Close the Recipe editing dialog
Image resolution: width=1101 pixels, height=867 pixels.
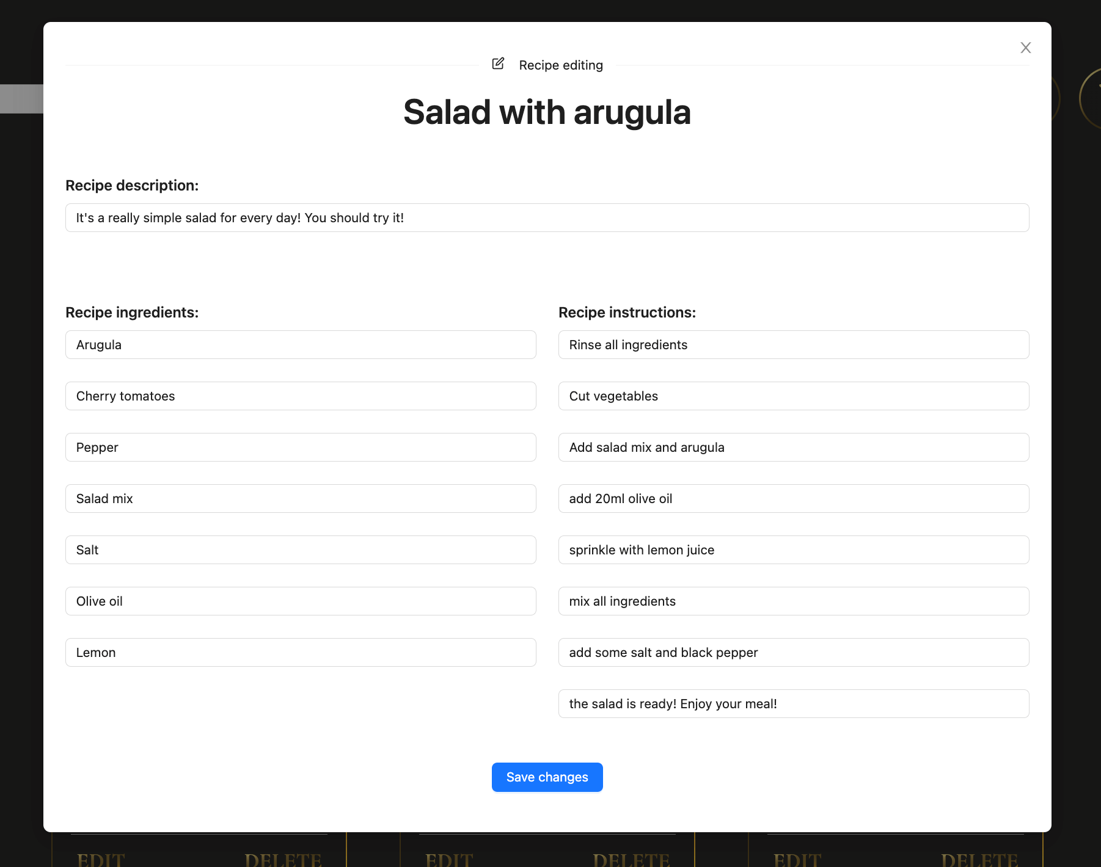coord(1025,48)
